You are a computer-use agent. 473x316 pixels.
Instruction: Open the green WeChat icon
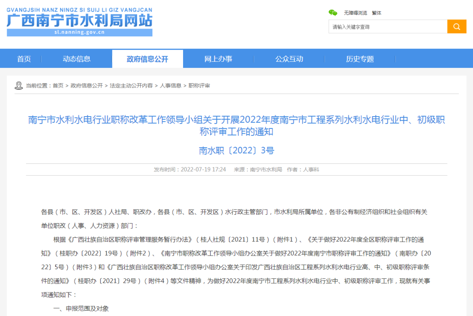(333, 13)
